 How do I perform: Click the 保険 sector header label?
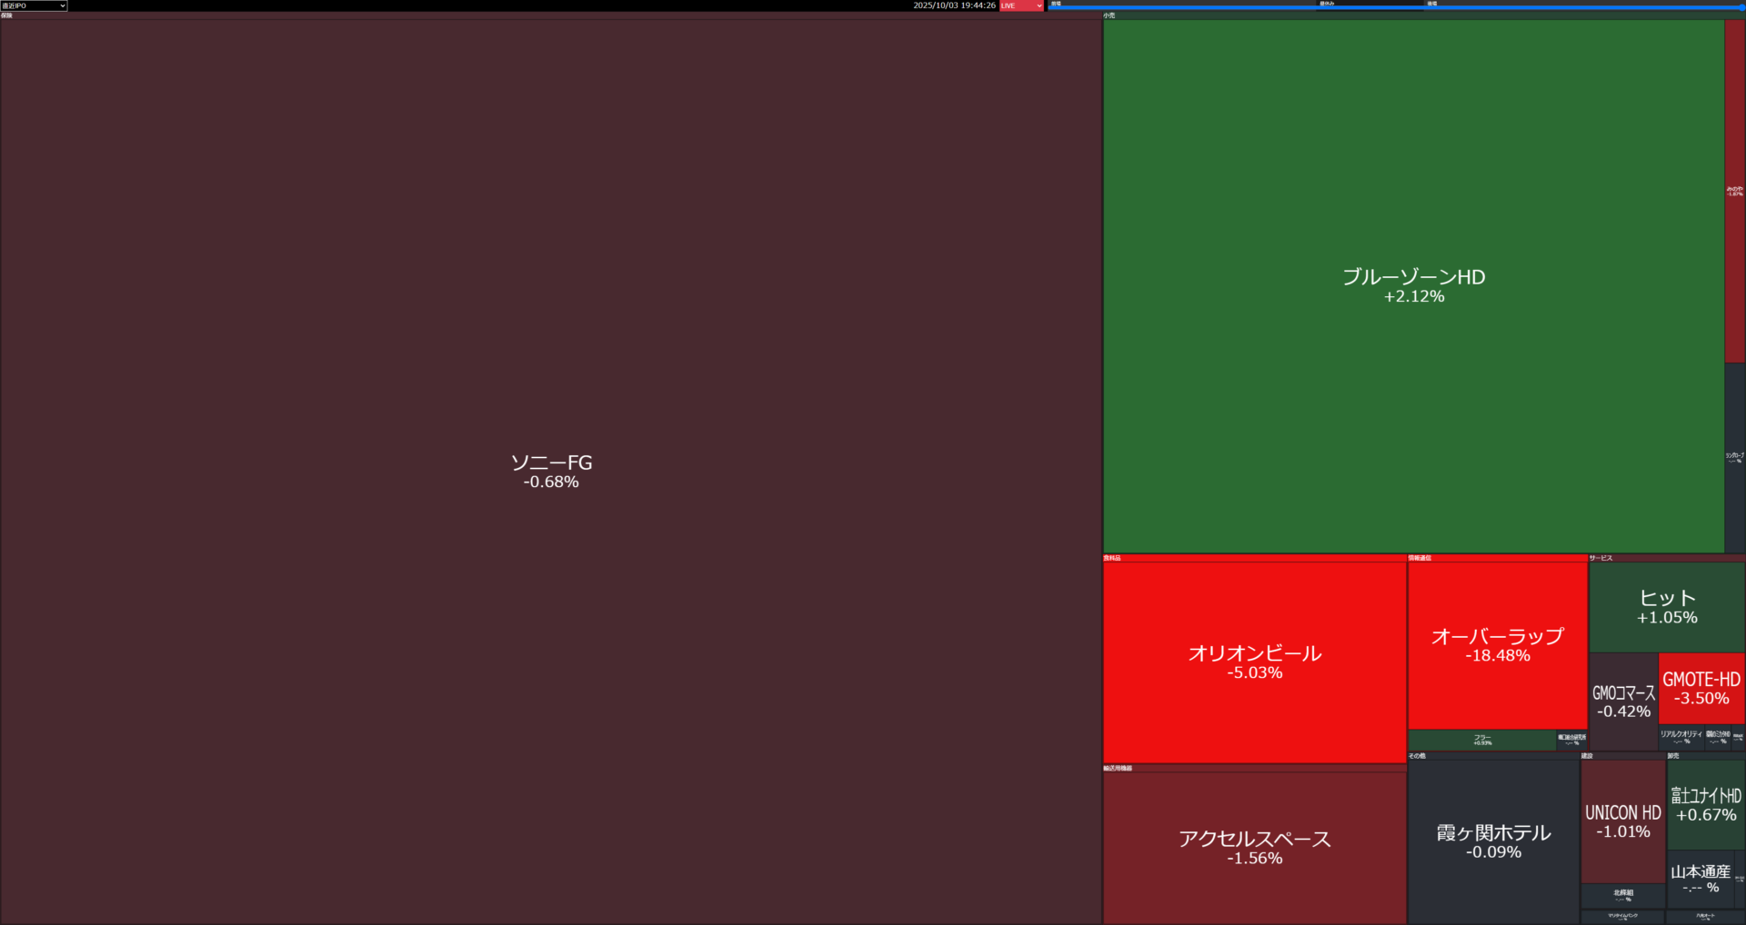click(x=7, y=15)
